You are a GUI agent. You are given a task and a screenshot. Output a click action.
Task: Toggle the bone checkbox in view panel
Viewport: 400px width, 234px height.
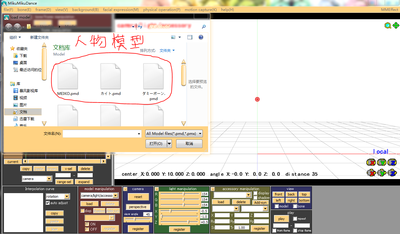click(x=295, y=206)
